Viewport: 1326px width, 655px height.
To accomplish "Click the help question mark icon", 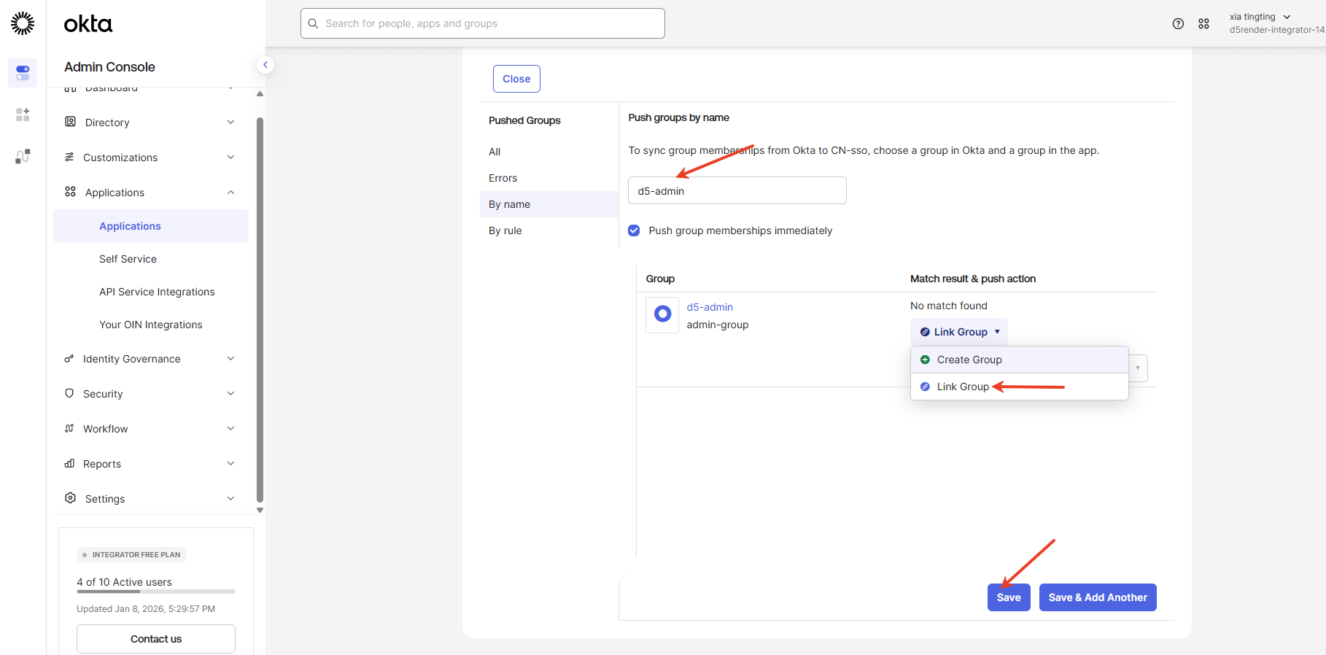I will (x=1178, y=23).
